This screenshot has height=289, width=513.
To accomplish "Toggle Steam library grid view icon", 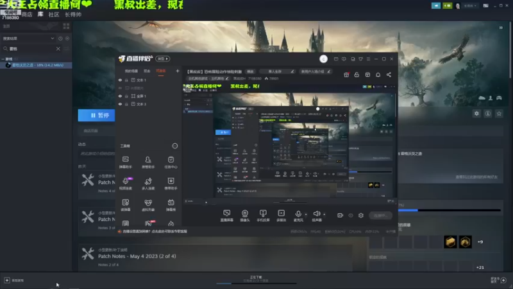I will pos(66,26).
